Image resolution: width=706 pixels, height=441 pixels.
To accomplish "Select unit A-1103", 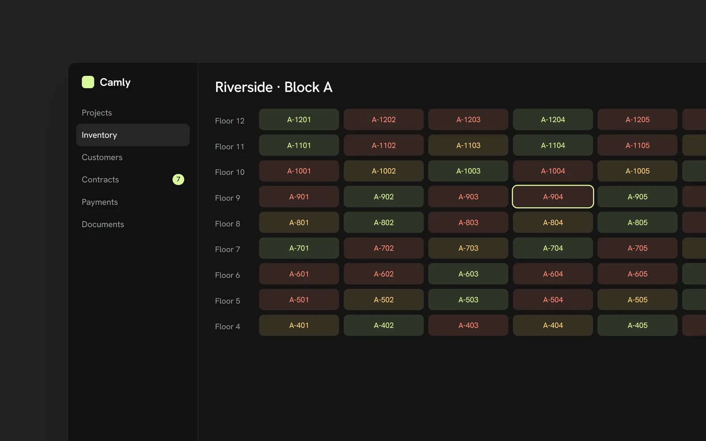I will (x=468, y=145).
